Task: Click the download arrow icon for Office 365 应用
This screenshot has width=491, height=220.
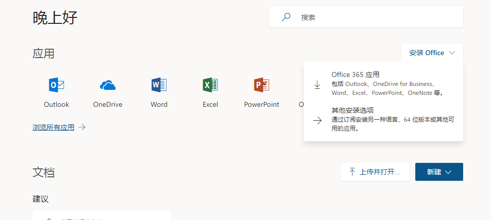Action: pos(317,85)
